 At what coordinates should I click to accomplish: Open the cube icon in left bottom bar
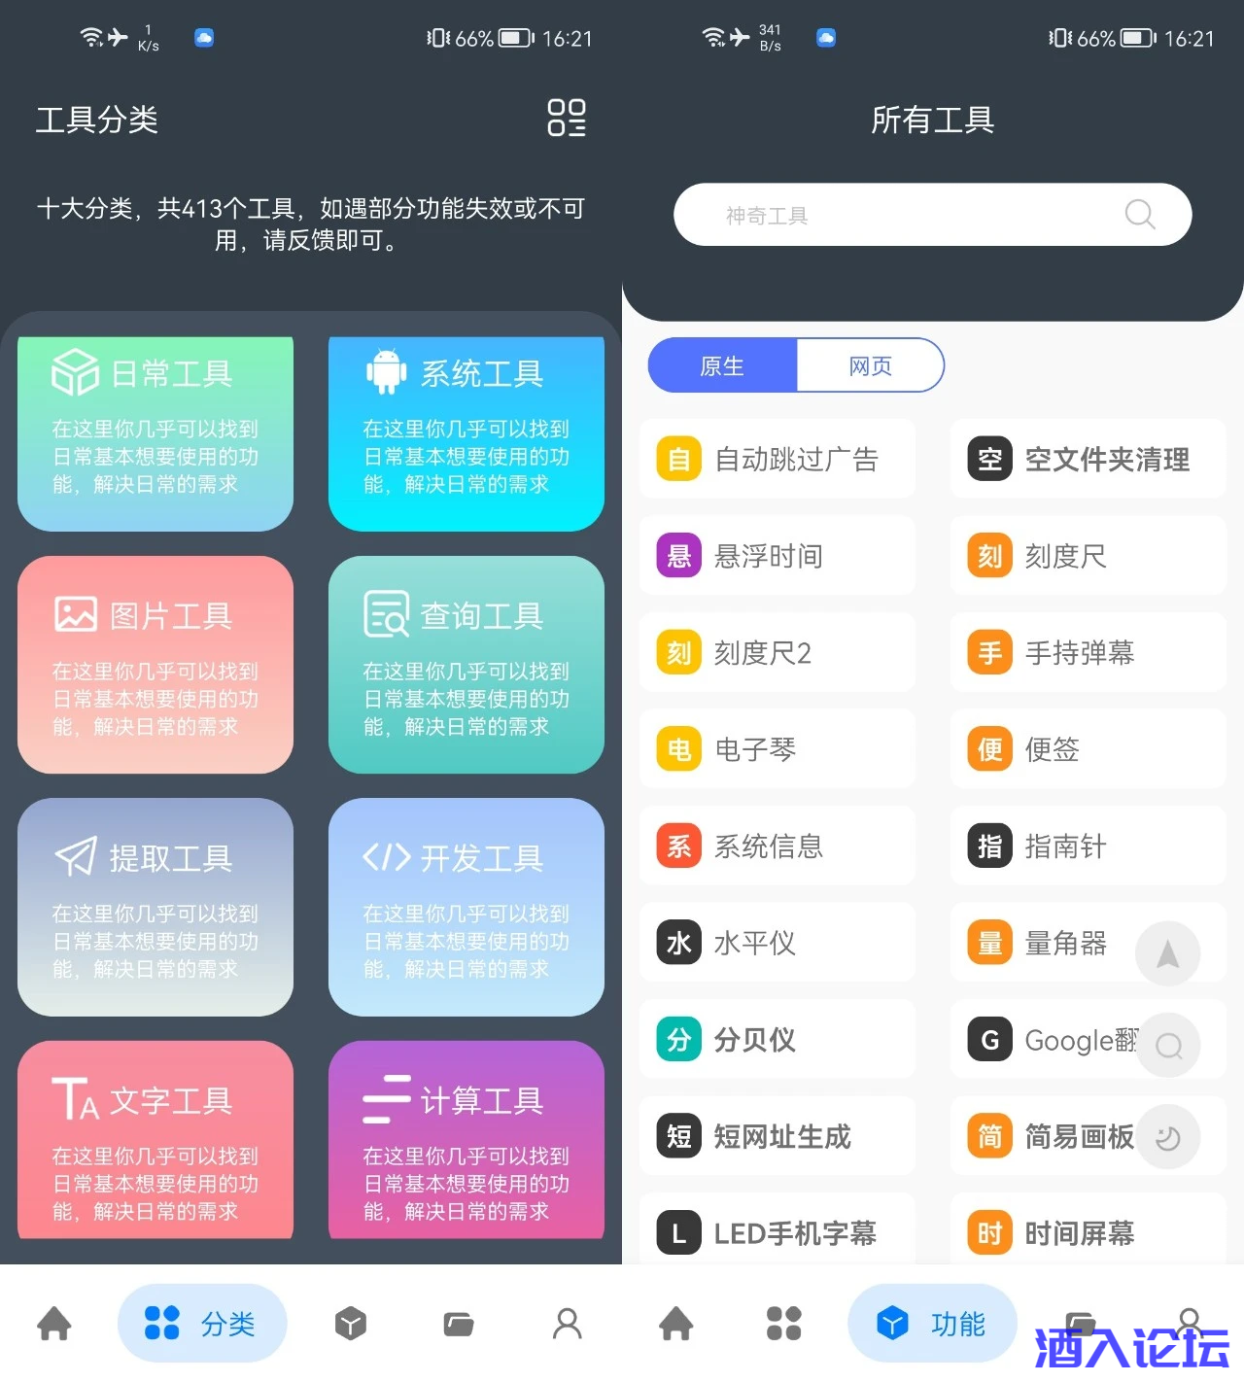[351, 1324]
